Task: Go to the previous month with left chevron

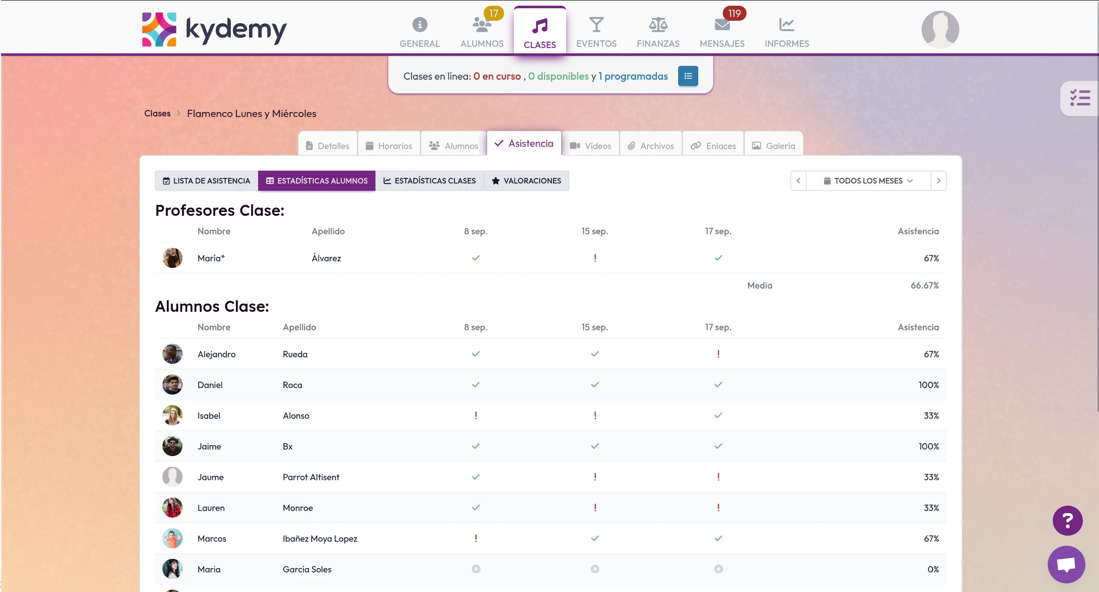Action: tap(798, 181)
